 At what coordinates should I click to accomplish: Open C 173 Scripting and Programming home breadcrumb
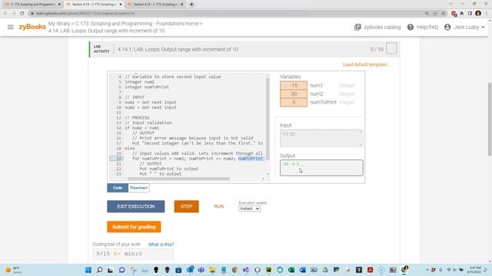click(x=137, y=24)
